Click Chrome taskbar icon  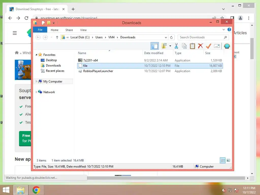pos(36,190)
